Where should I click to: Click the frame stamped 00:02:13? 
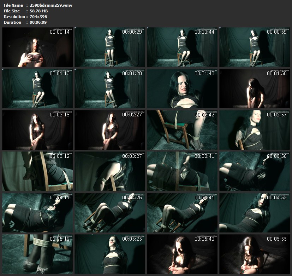pyautogui.click(x=37, y=130)
